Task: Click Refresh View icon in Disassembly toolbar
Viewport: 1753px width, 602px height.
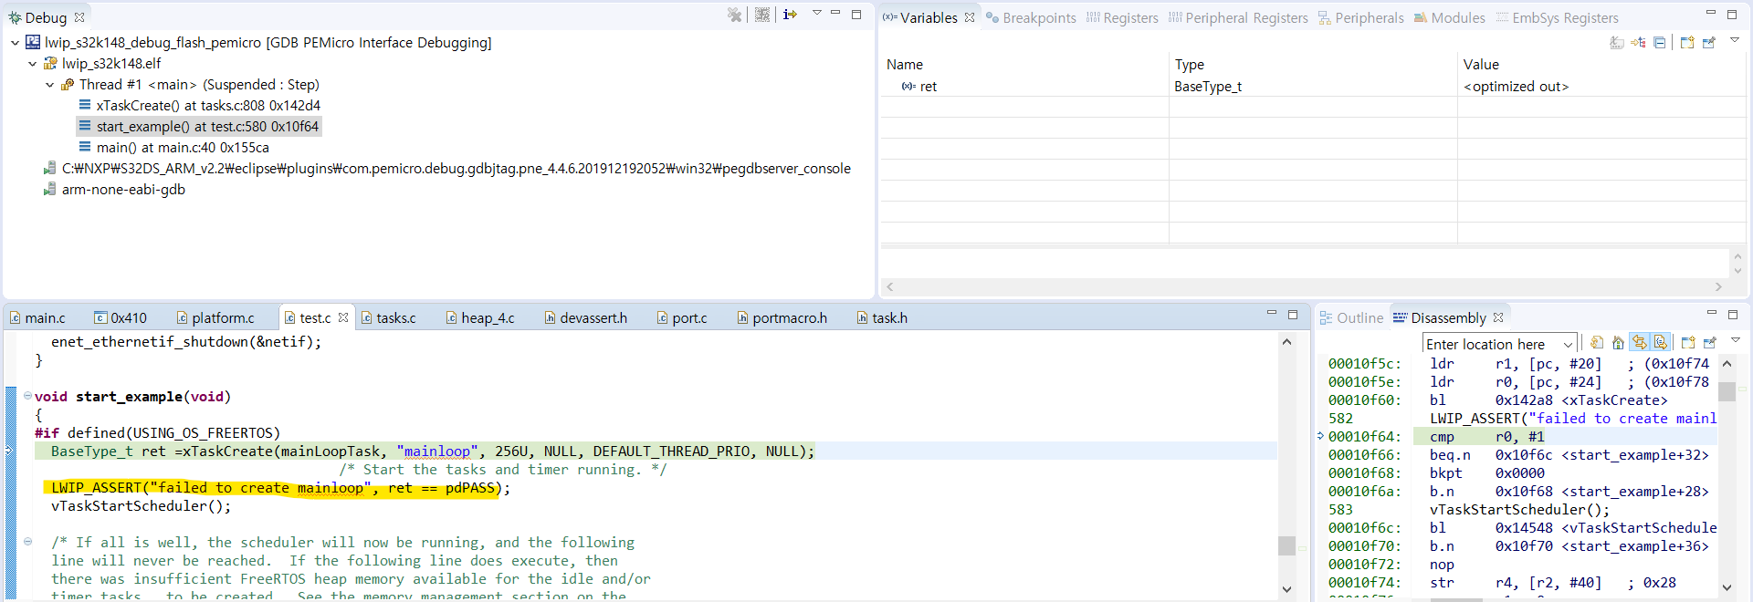Action: [x=1597, y=343]
